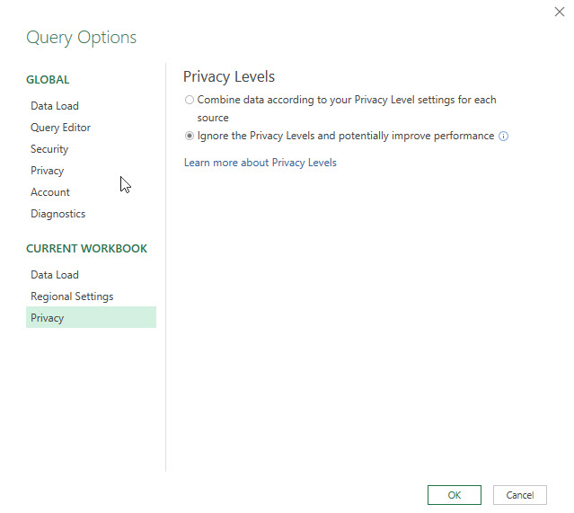Select Combine data according to Privacy Level radio
This screenshot has width=574, height=513.
tap(189, 100)
